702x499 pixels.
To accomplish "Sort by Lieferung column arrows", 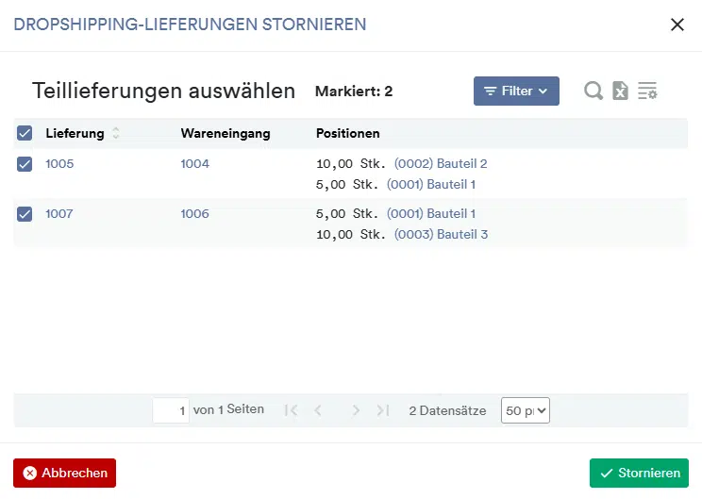I will [116, 134].
